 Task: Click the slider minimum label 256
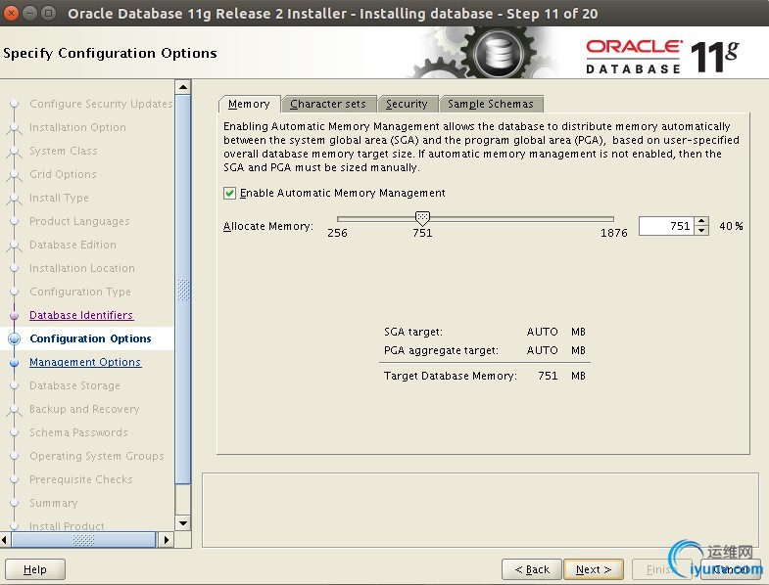[337, 233]
